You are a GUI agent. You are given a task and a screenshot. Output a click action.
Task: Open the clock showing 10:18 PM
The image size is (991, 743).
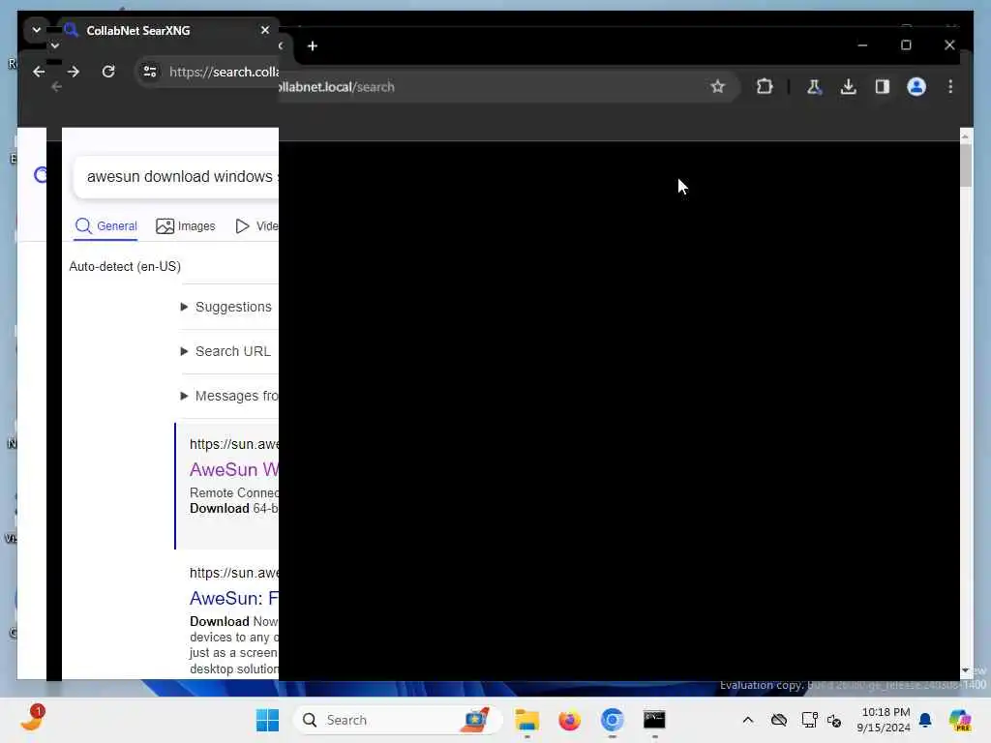coord(883,720)
